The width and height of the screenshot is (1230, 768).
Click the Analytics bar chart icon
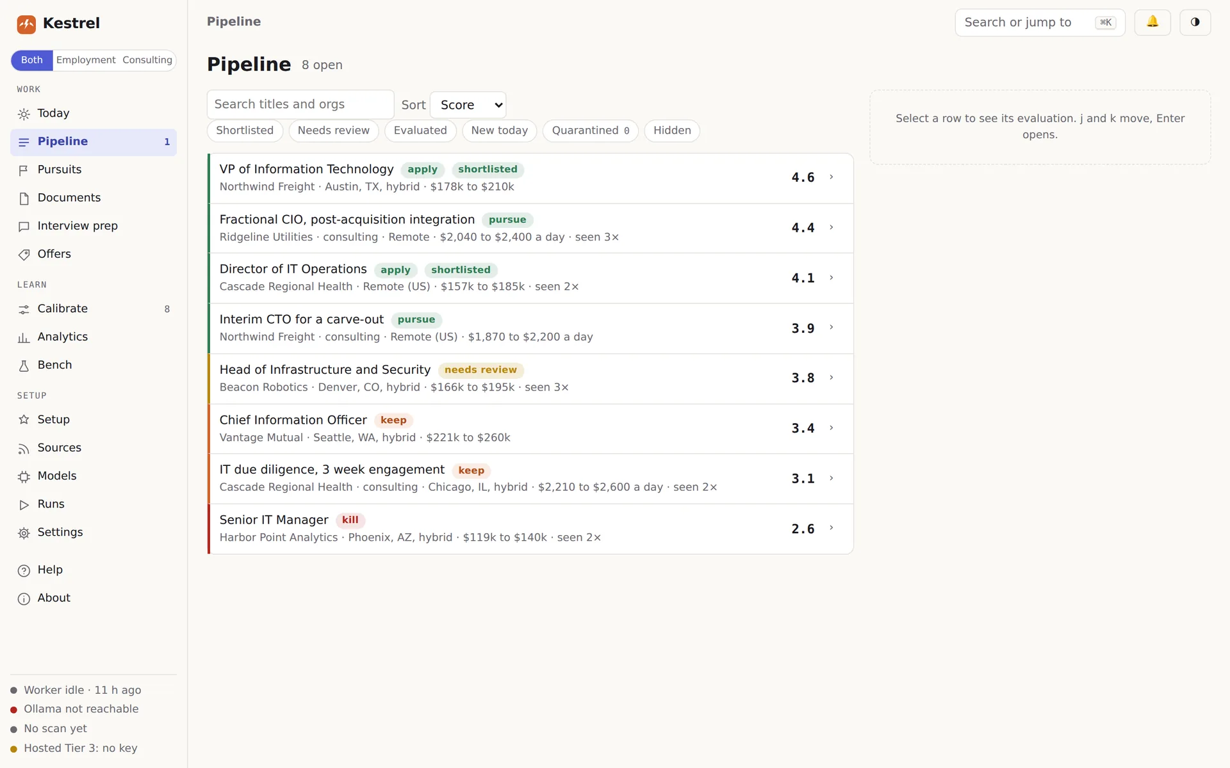[24, 337]
